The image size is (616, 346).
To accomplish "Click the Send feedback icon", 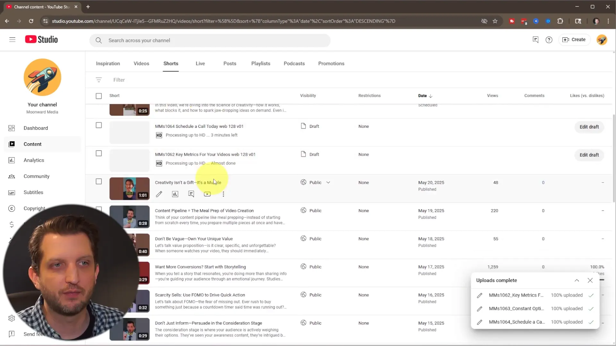I will (x=12, y=334).
